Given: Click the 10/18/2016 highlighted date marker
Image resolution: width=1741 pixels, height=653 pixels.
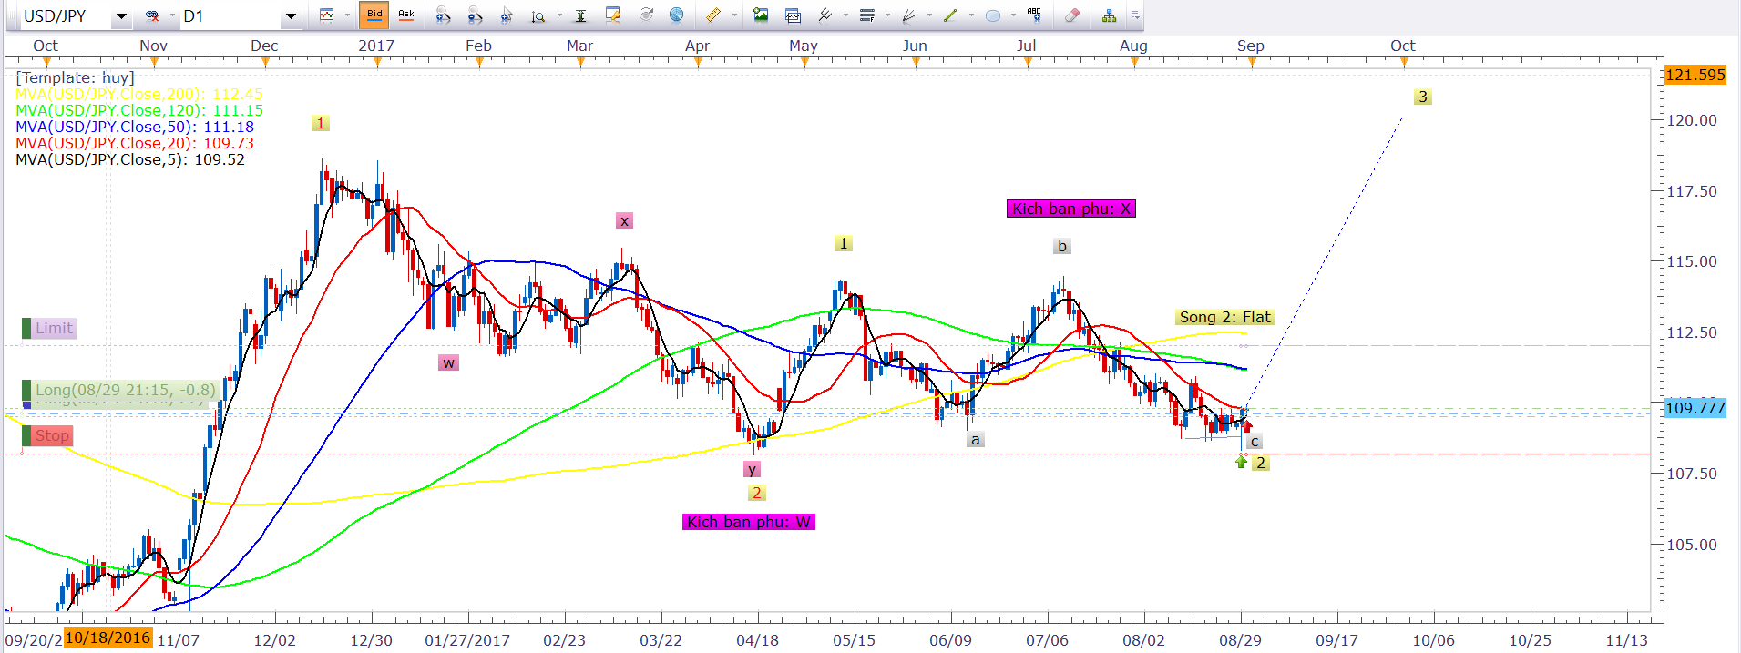Looking at the screenshot, I should click(108, 638).
